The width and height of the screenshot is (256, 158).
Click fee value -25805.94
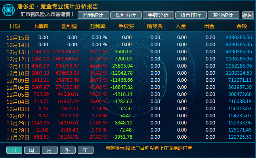click(x=122, y=66)
